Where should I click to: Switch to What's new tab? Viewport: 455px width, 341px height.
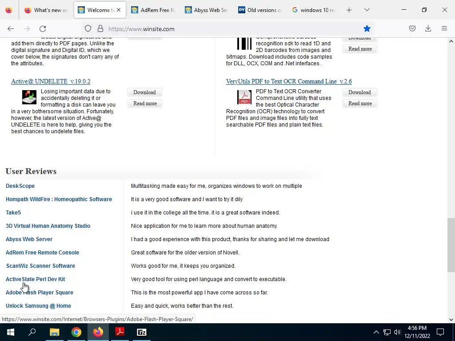point(46,10)
